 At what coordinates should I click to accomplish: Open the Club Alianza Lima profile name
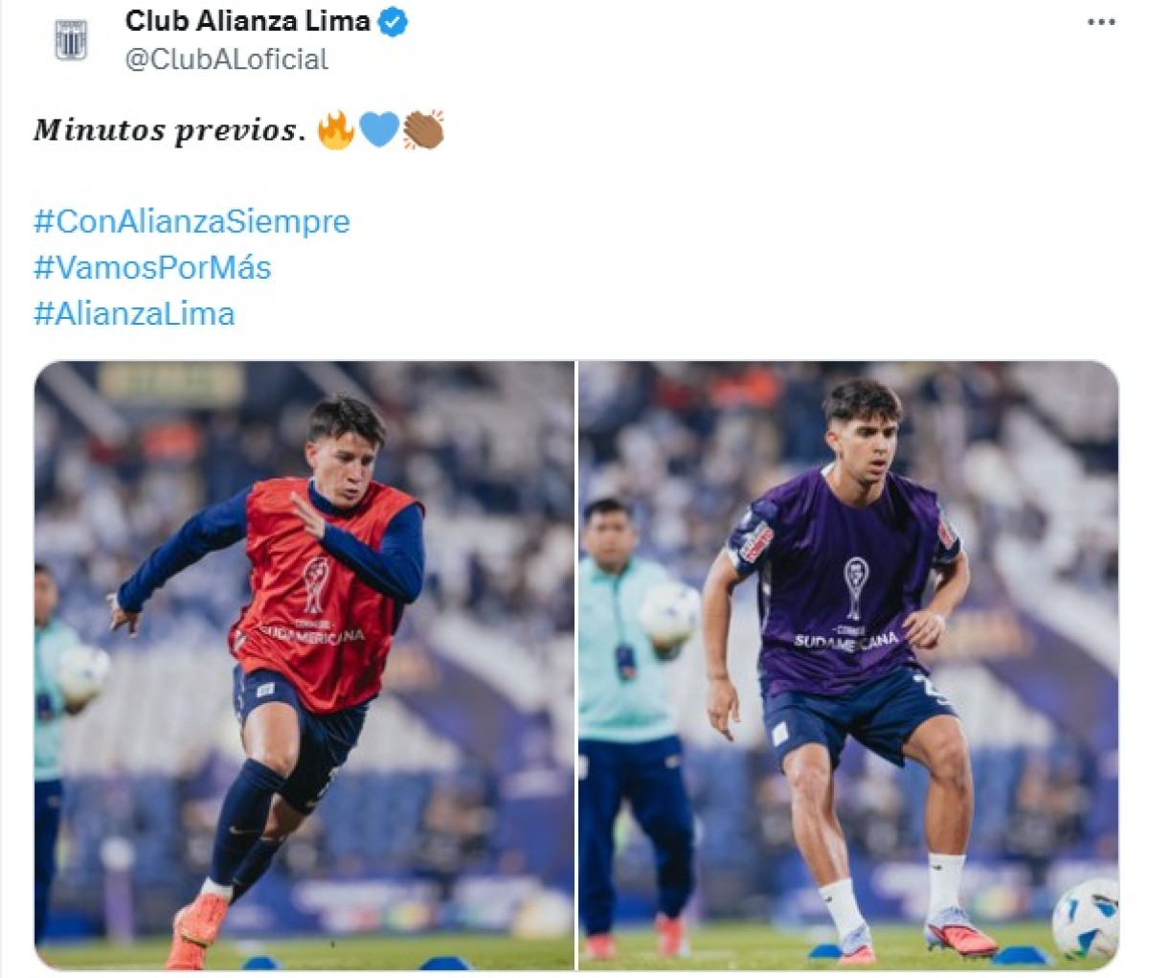[248, 21]
